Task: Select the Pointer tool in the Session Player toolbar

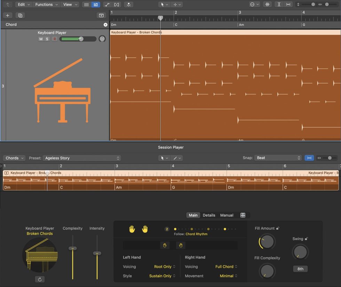Action: point(162,158)
